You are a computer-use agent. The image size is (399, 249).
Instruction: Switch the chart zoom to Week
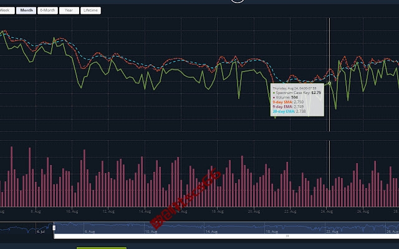(x=7, y=11)
